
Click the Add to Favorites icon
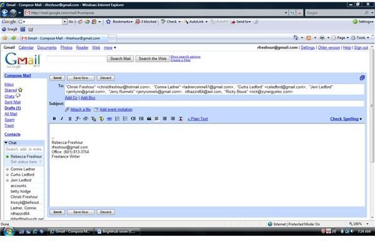(14, 38)
